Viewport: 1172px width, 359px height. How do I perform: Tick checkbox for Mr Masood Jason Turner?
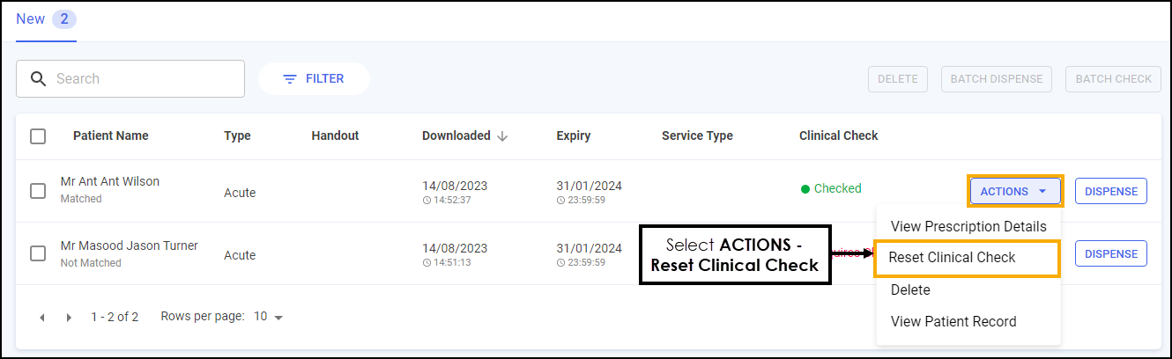pos(38,253)
